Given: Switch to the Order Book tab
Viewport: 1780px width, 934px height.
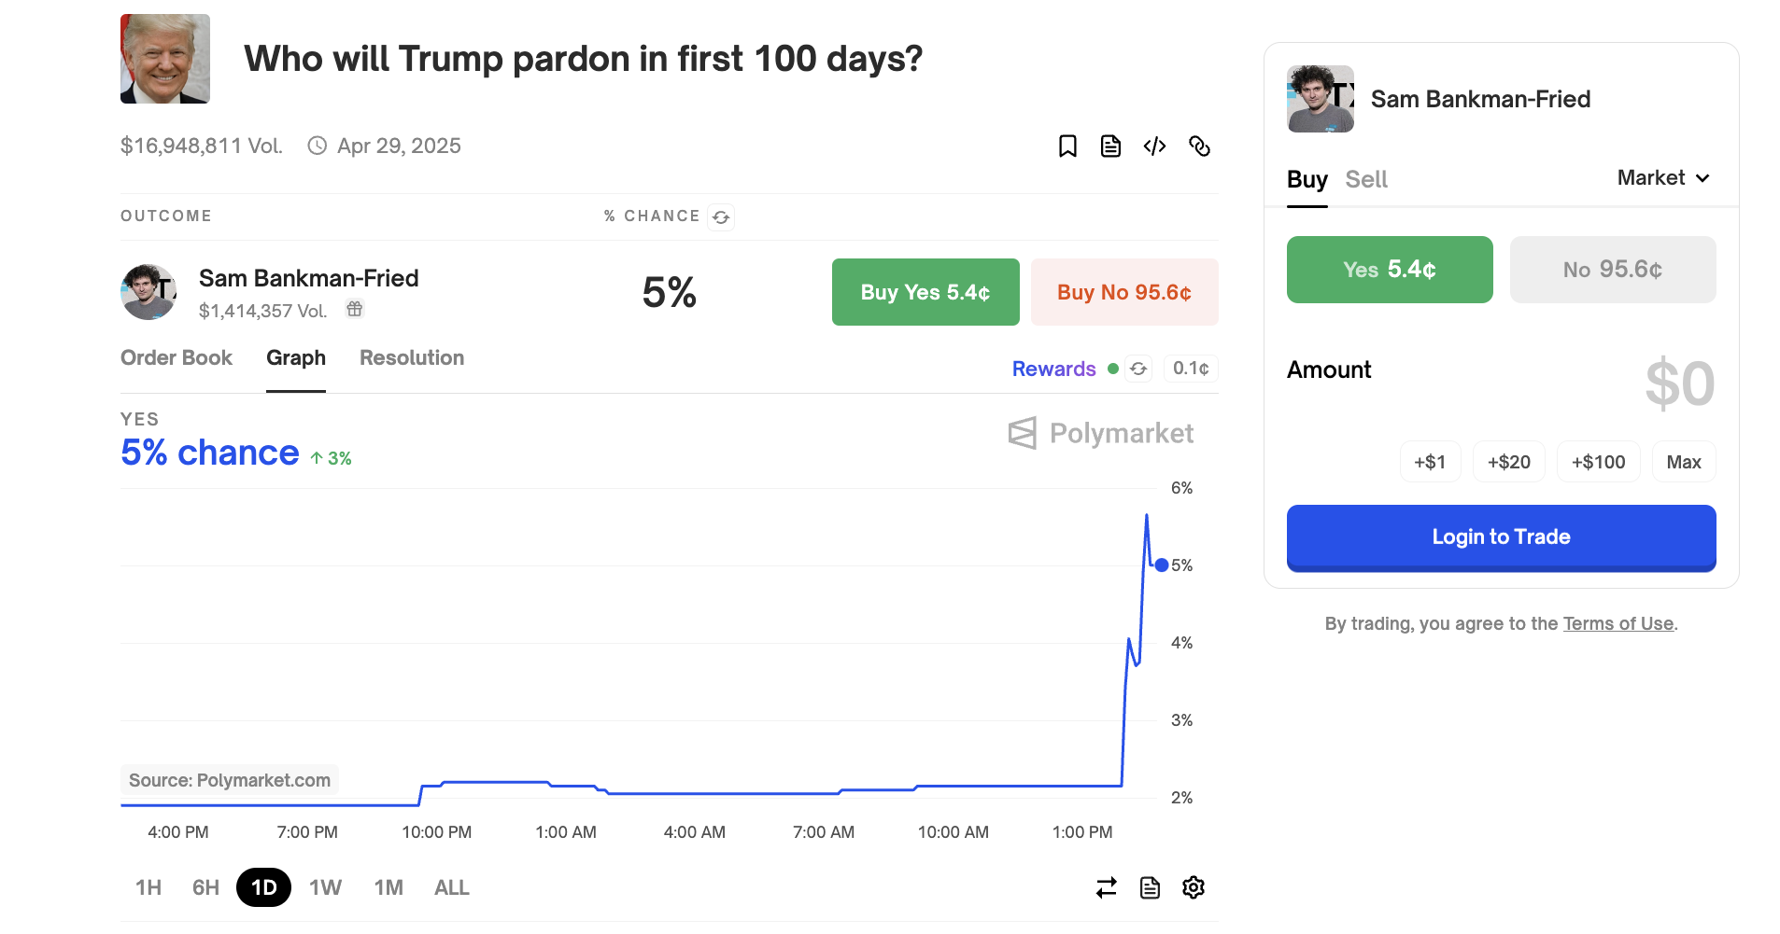Looking at the screenshot, I should coord(176,357).
